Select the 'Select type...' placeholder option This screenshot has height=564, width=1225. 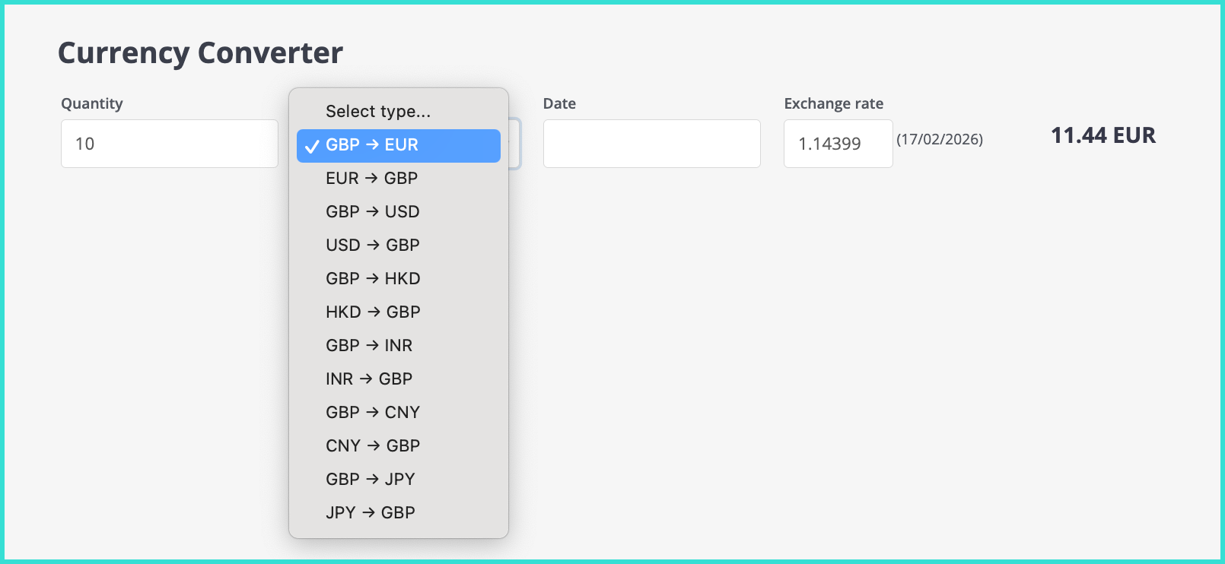[378, 112]
